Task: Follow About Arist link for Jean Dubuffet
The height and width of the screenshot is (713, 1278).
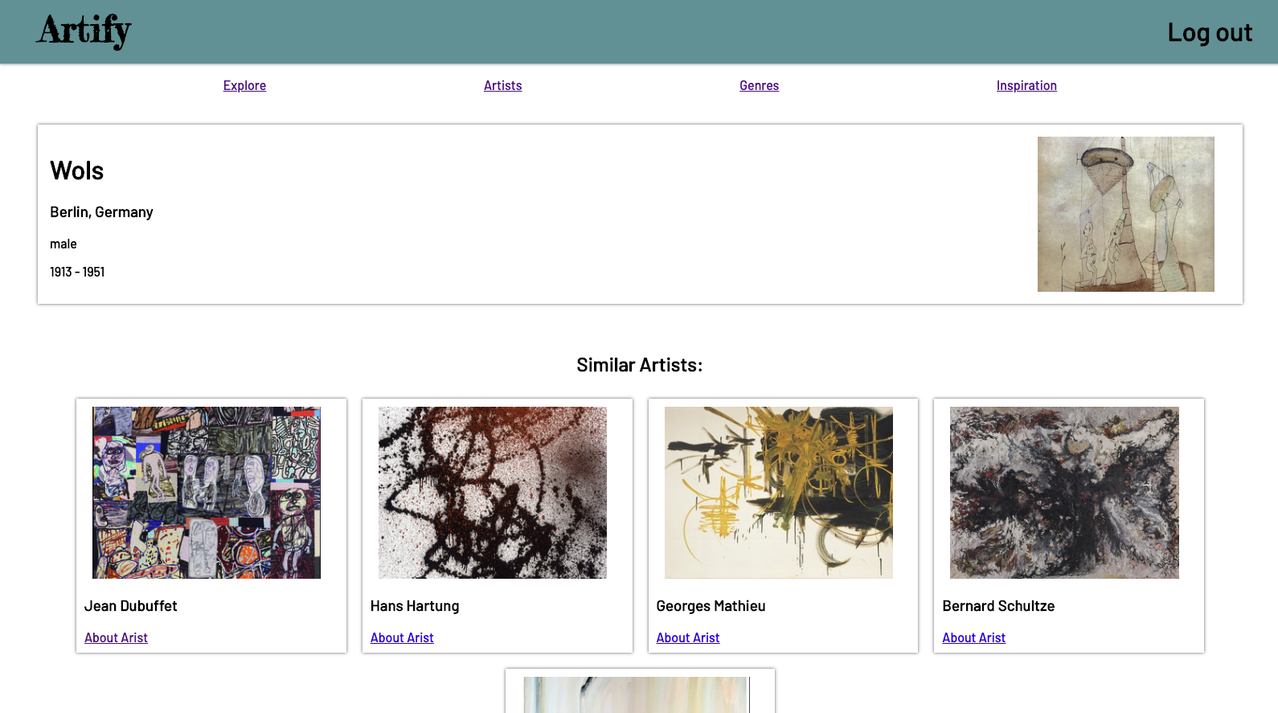Action: [x=116, y=637]
